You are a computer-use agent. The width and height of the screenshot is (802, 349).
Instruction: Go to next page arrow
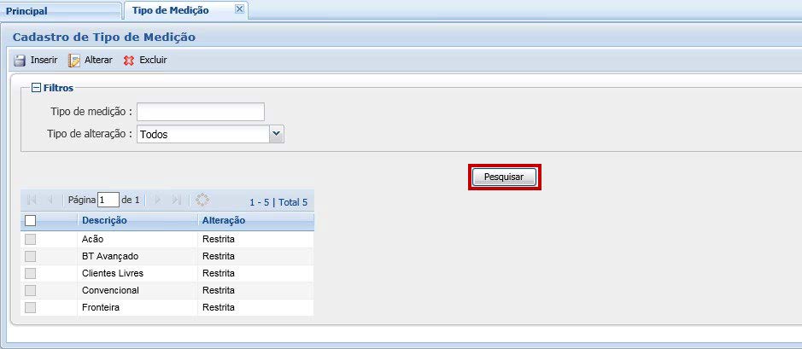point(158,200)
